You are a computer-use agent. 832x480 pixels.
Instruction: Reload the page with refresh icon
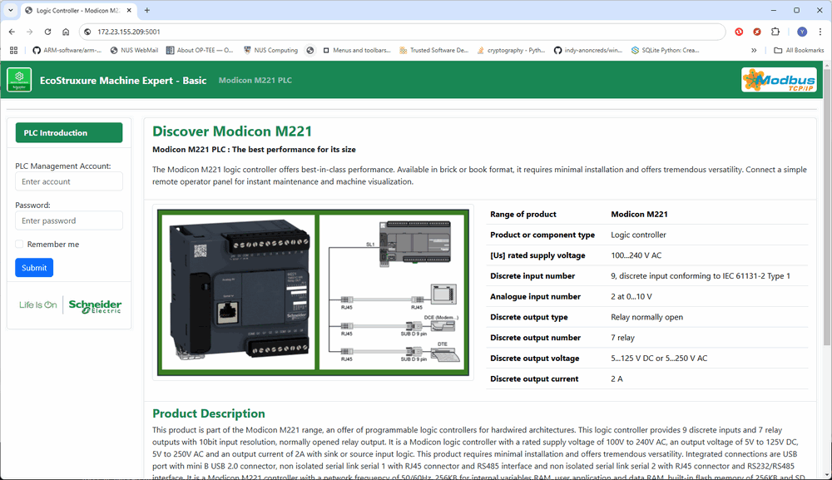click(x=47, y=32)
